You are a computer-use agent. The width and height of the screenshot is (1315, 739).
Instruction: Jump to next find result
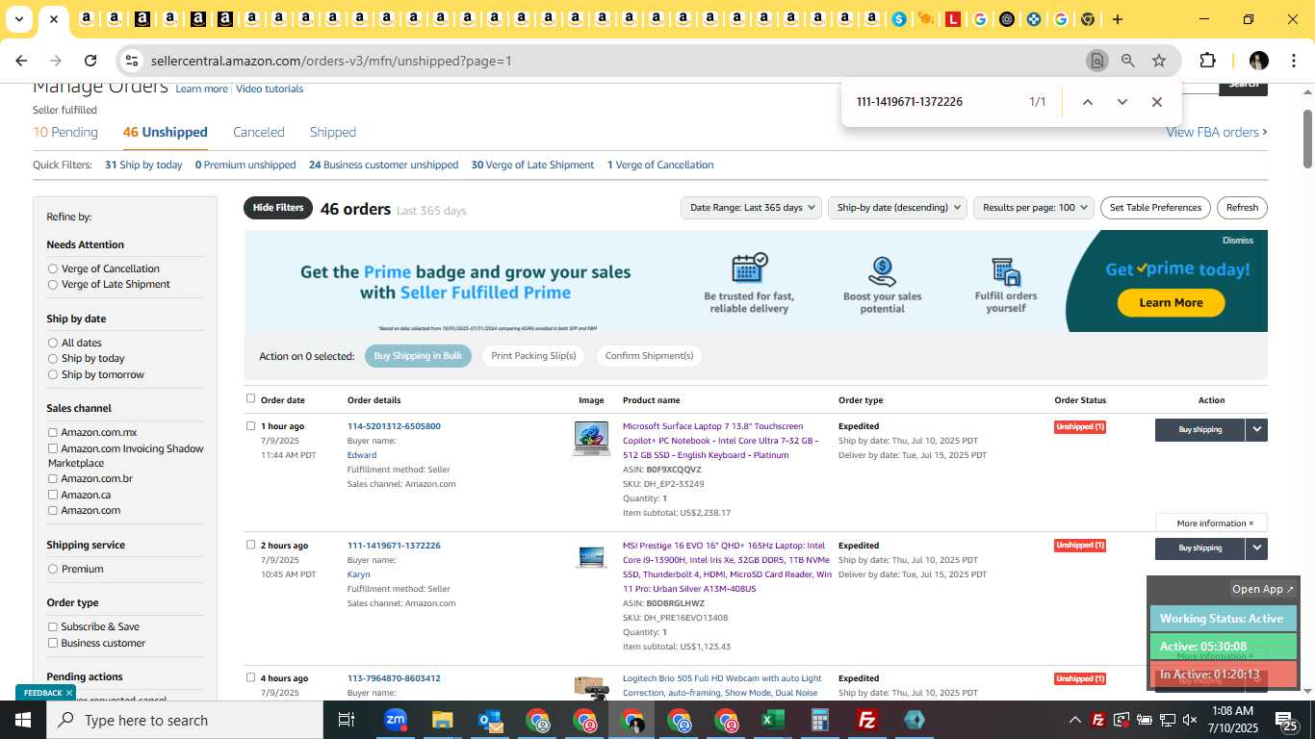[1122, 102]
